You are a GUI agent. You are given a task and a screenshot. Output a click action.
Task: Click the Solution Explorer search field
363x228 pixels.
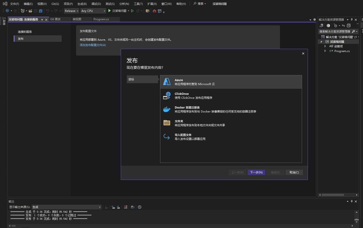(335, 31)
